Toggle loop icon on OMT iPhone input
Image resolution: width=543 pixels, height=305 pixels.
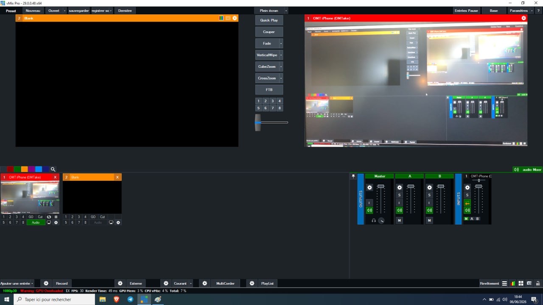point(49,217)
